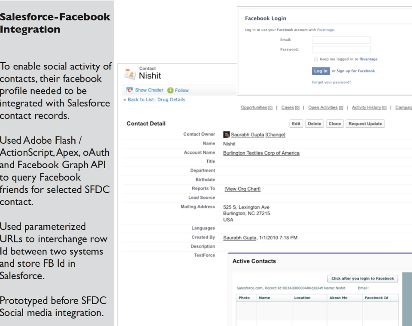Click the 'Active Contacts' heading
This screenshot has height=326, width=412.
coord(254,261)
